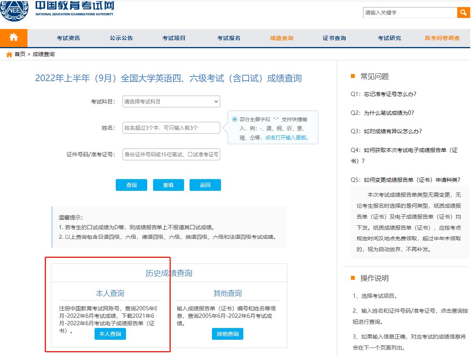Focus the 姓名 input field
The height and width of the screenshot is (357, 471).
[x=171, y=128]
